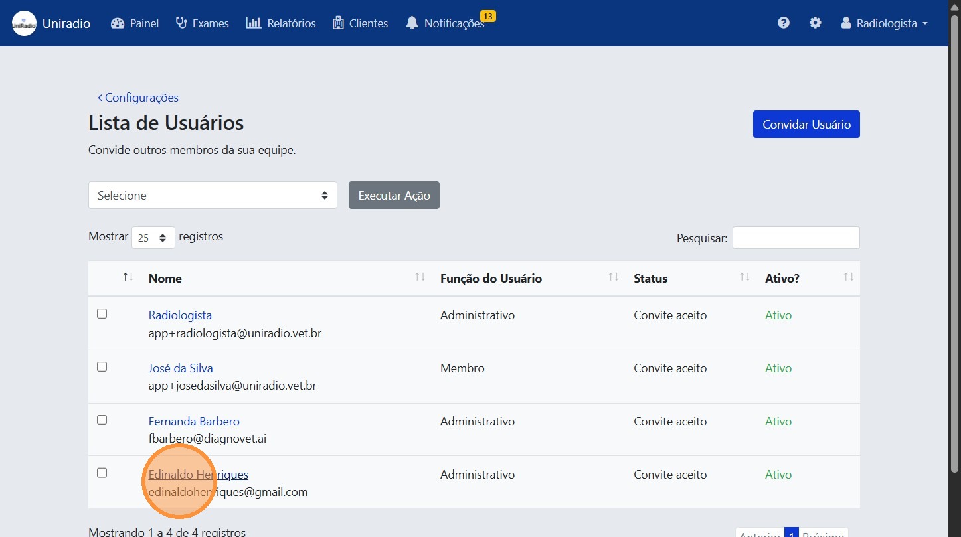Go back via Configurações link
The image size is (961, 537).
[138, 98]
